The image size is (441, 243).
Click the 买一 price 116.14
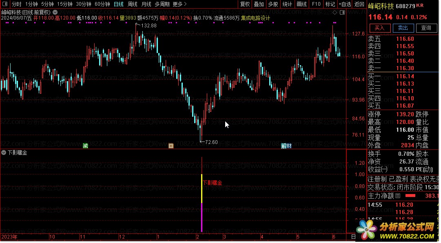[x=405, y=76]
